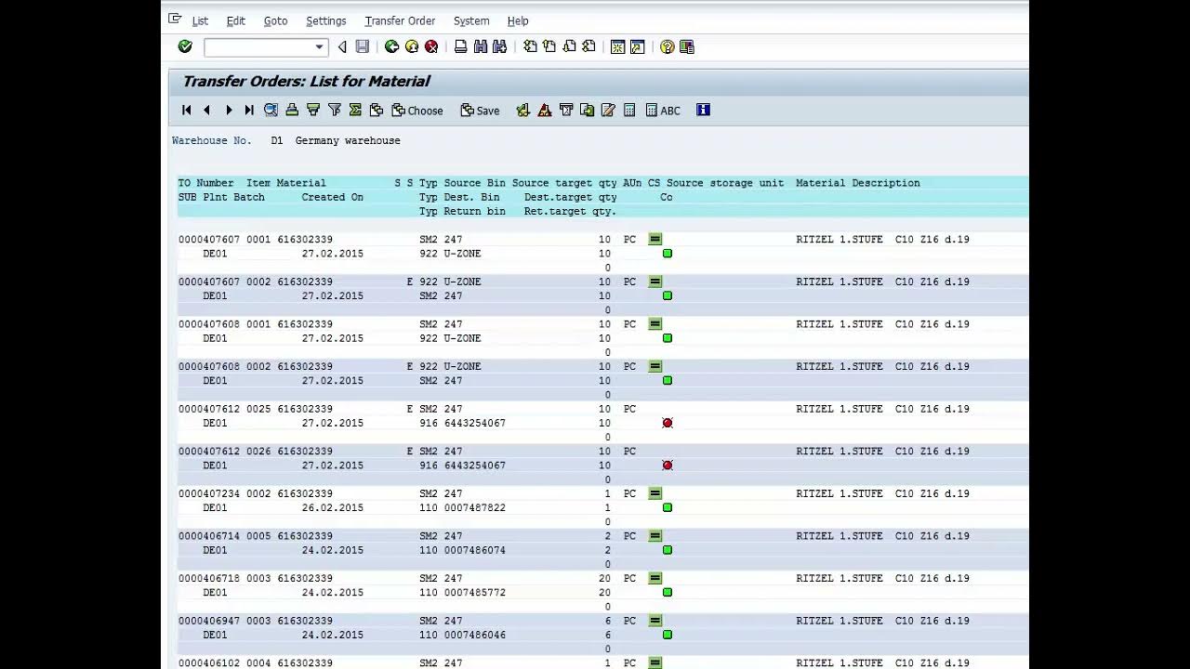
Task: Open the Settings menu
Action: point(326,20)
